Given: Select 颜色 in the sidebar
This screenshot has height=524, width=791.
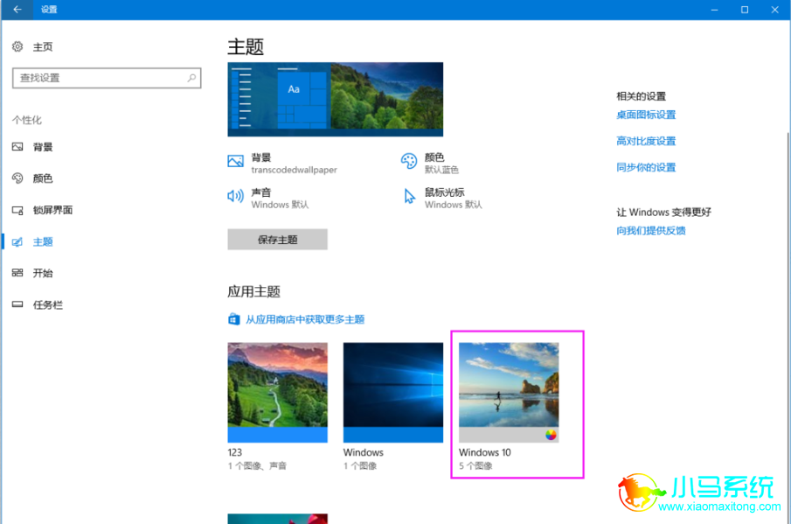Looking at the screenshot, I should coord(43,178).
